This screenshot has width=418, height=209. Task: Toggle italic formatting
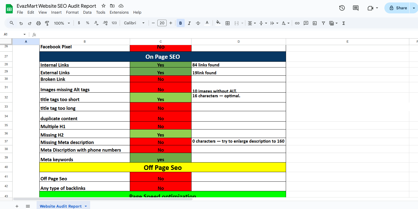189,23
